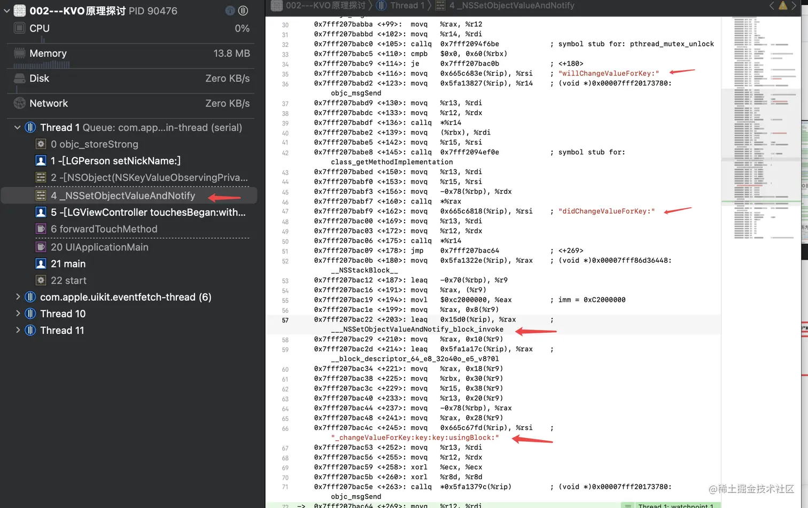
Task: Click line number 57 in the gutter
Action: [x=285, y=321]
